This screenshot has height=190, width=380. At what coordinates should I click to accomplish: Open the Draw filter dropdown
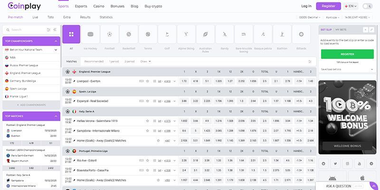(146, 62)
